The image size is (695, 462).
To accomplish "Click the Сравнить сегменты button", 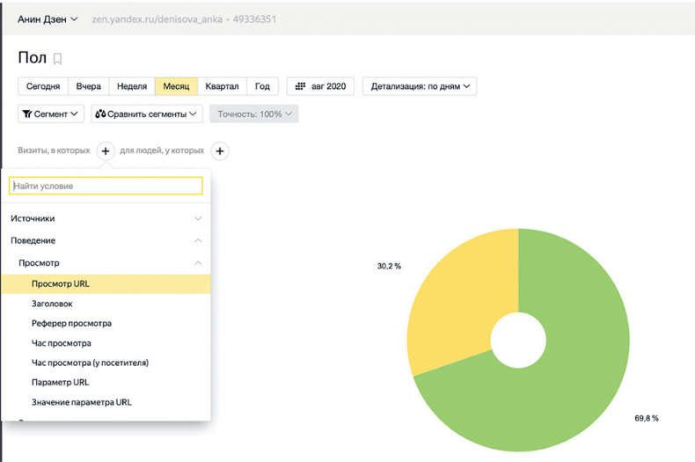I will (x=147, y=114).
